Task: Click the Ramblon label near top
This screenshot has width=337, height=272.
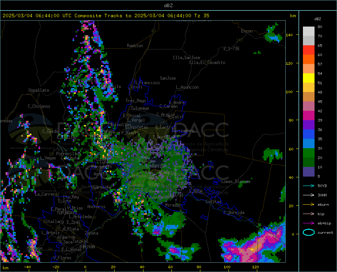Action: click(135, 46)
